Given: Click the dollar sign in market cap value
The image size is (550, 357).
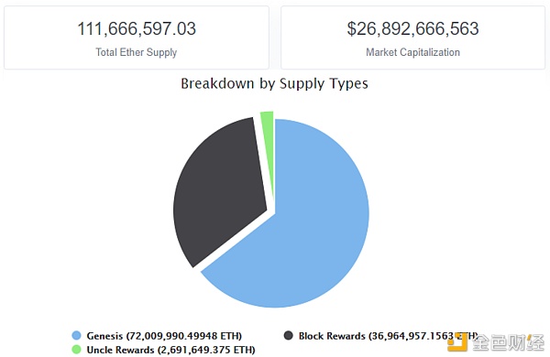Looking at the screenshot, I should (351, 28).
